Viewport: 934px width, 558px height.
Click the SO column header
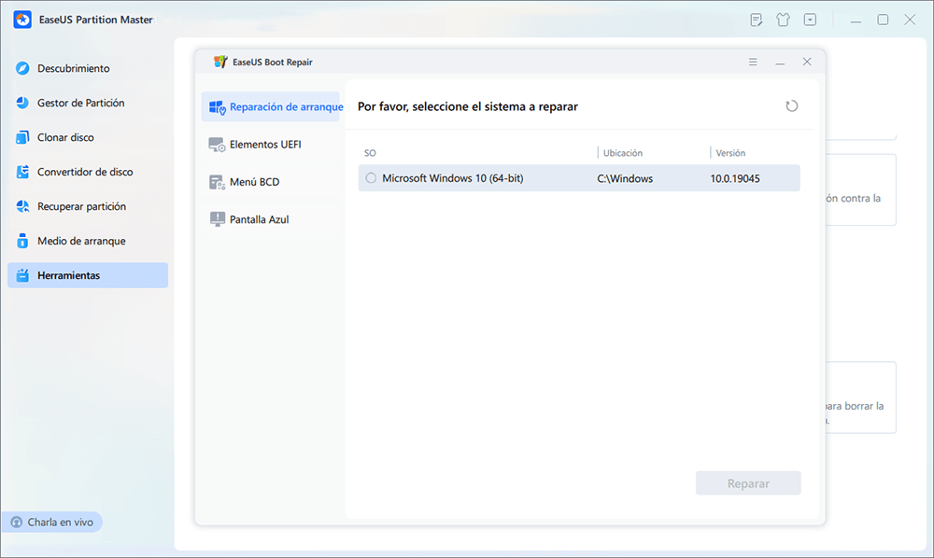pyautogui.click(x=370, y=153)
